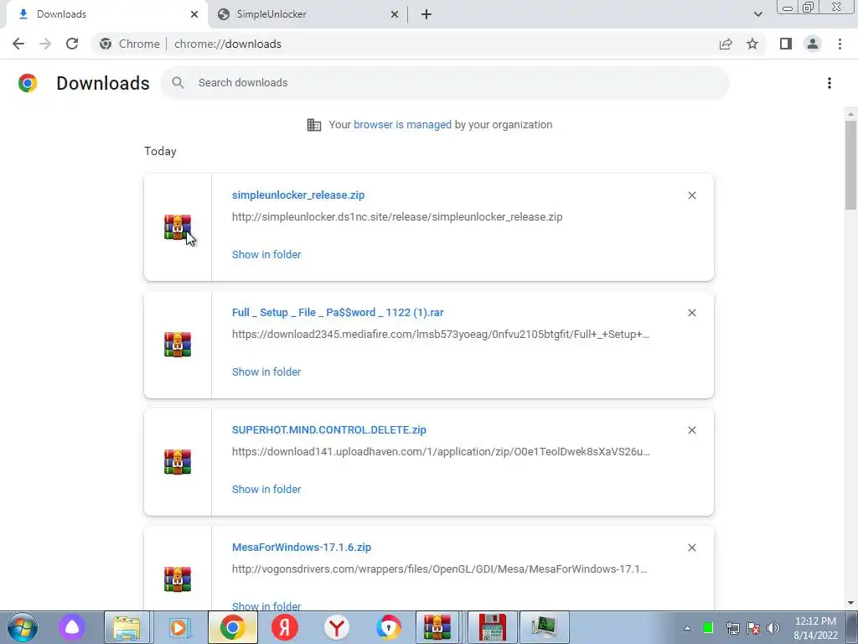Focus the Search downloads field
Screen dimensions: 858x644
pos(445,83)
